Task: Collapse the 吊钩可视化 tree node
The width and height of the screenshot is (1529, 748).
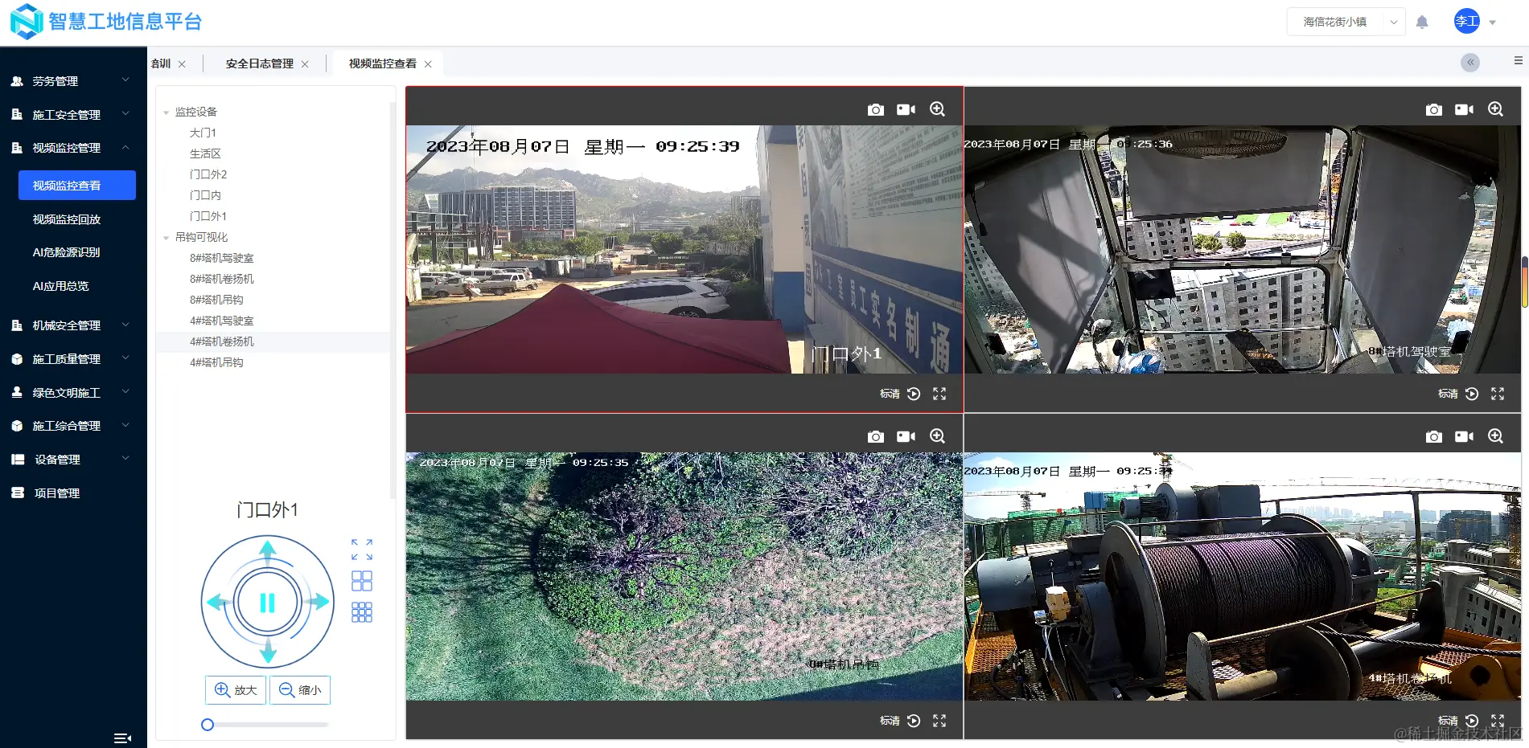Action: pyautogui.click(x=166, y=238)
